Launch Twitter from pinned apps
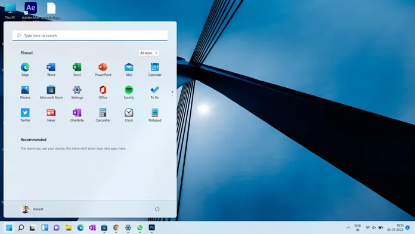The width and height of the screenshot is (415, 234). (25, 115)
